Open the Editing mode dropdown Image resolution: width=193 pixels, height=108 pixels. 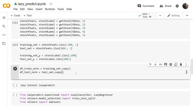174,16
